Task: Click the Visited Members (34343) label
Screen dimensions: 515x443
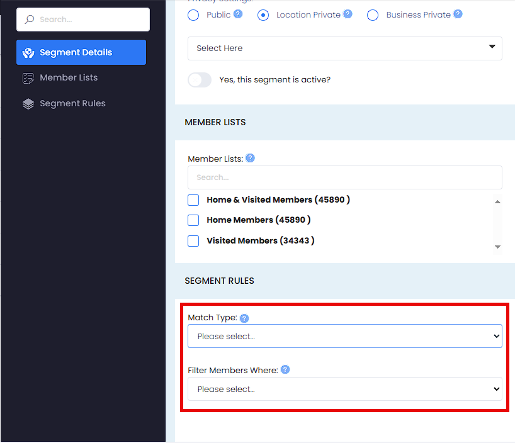Action: pos(261,241)
